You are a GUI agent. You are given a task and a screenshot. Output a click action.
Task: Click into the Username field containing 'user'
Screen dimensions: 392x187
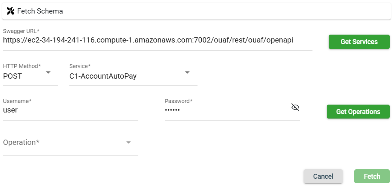pos(70,111)
